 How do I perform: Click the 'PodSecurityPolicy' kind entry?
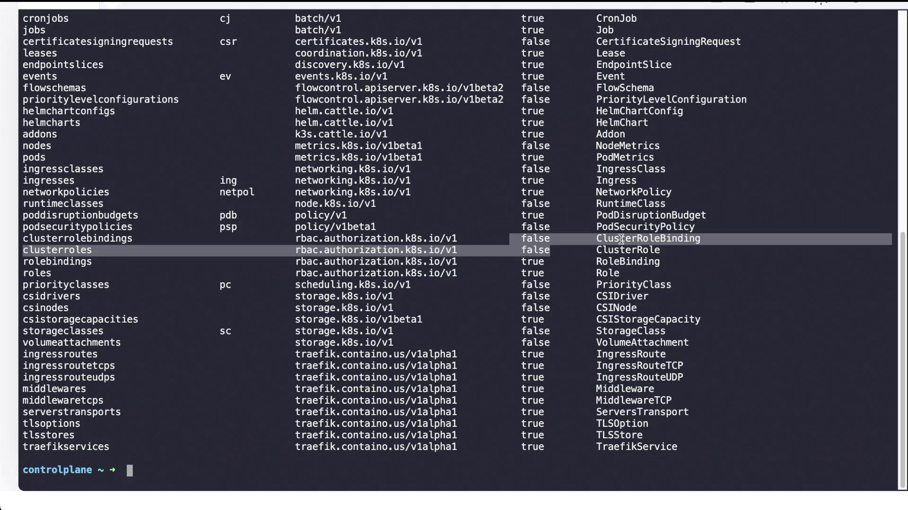click(x=645, y=227)
